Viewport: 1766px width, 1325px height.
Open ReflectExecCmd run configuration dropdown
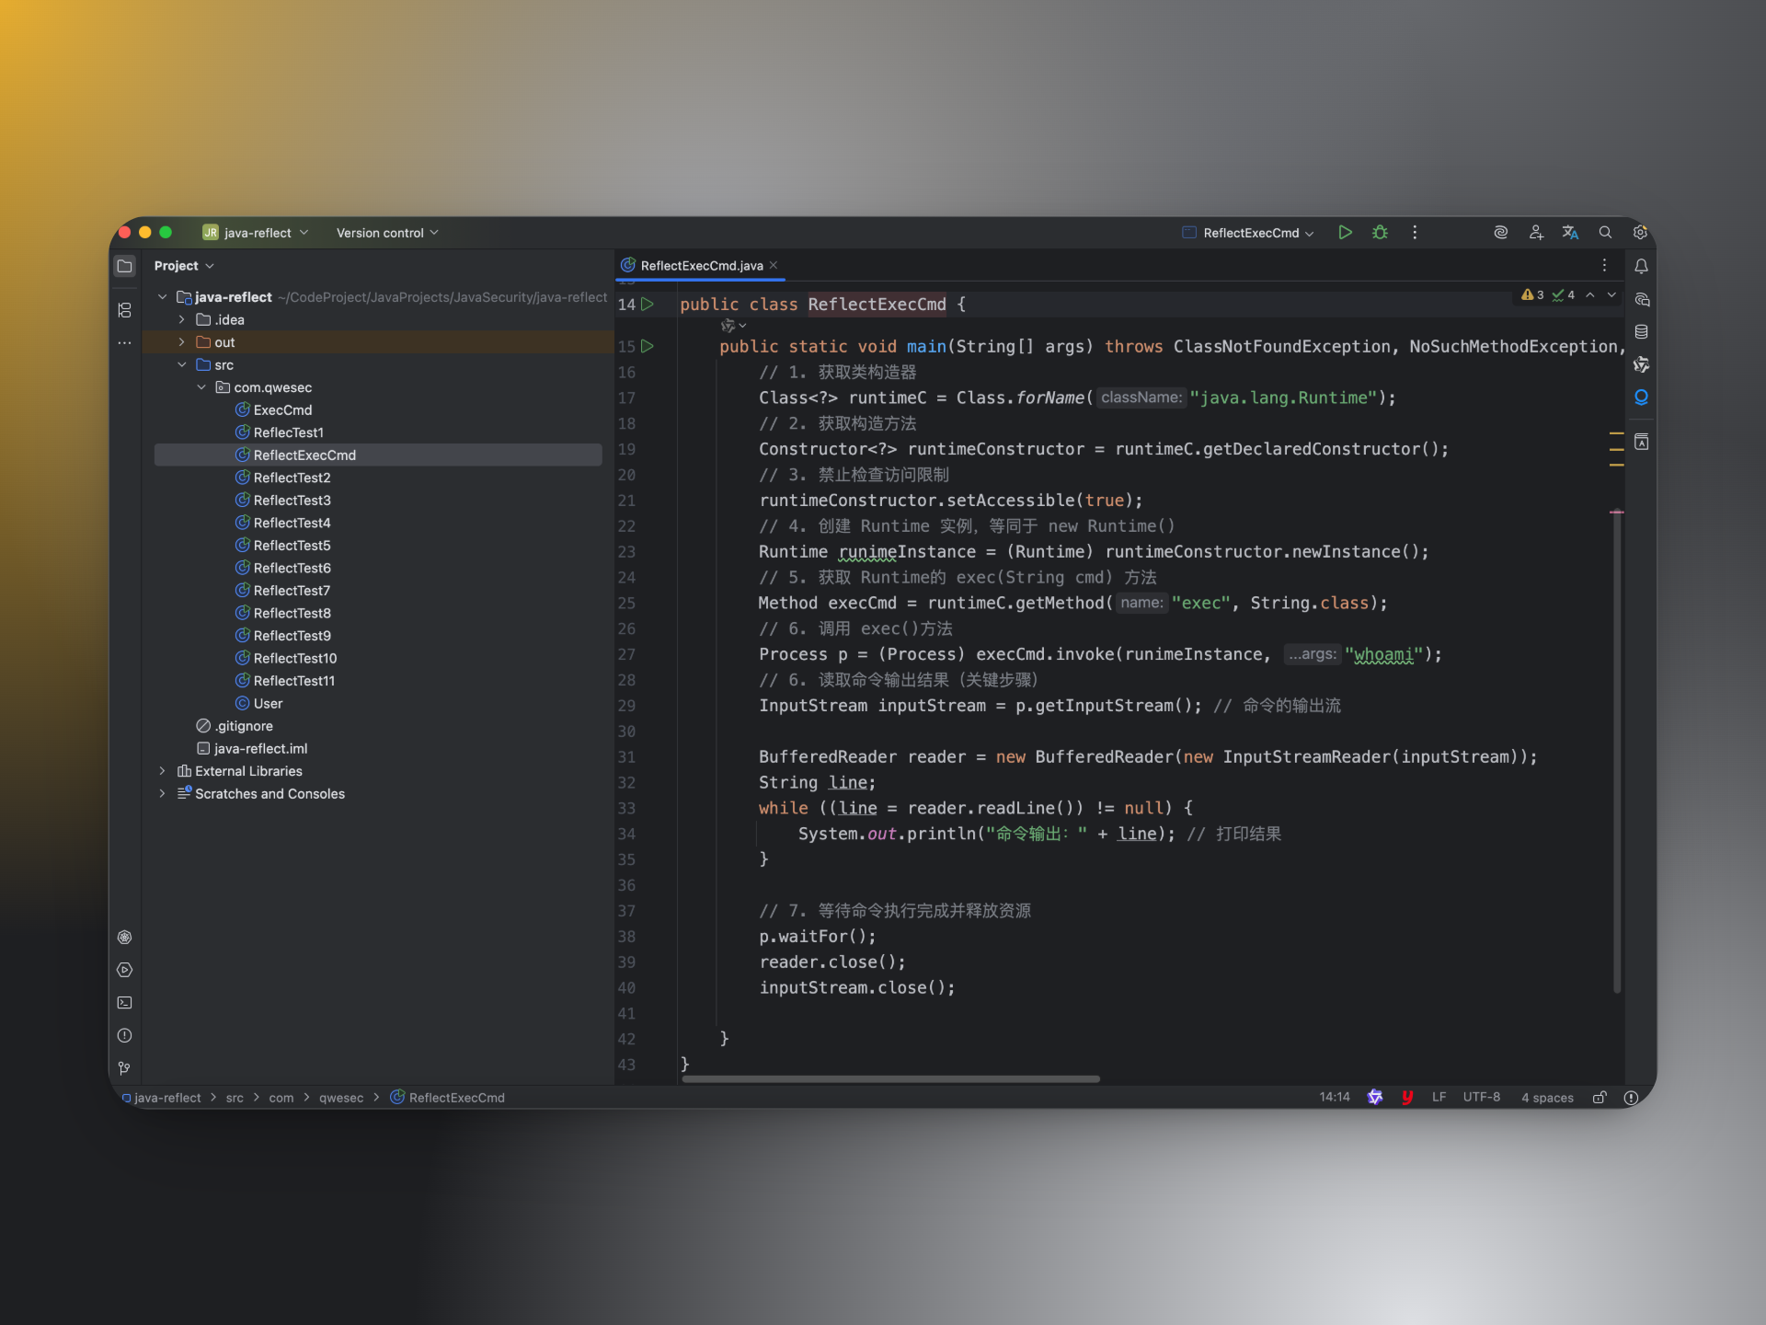[1249, 233]
